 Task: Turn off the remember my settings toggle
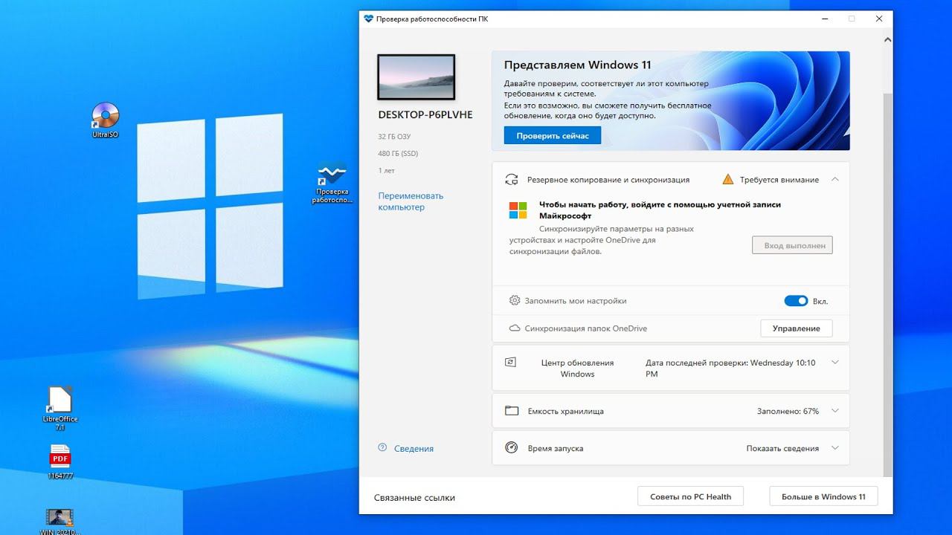796,301
